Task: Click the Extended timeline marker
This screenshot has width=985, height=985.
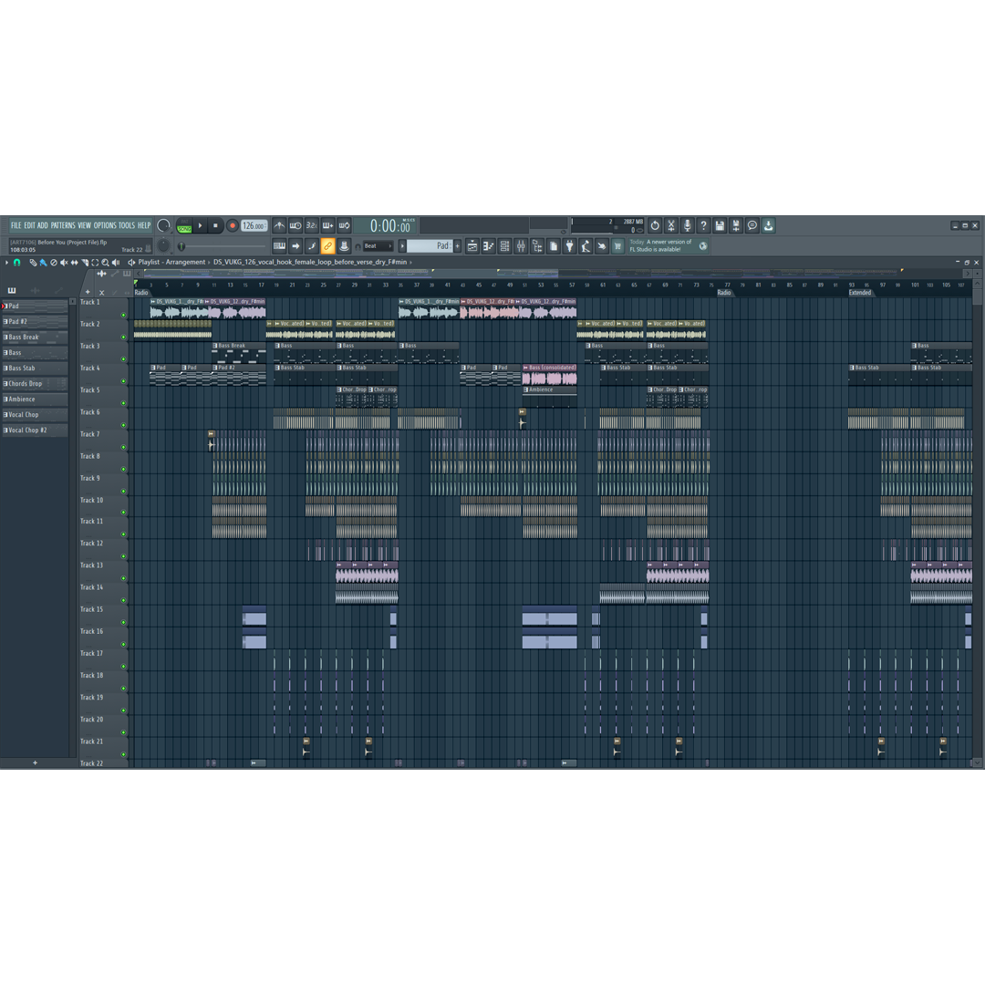Action: tap(860, 293)
